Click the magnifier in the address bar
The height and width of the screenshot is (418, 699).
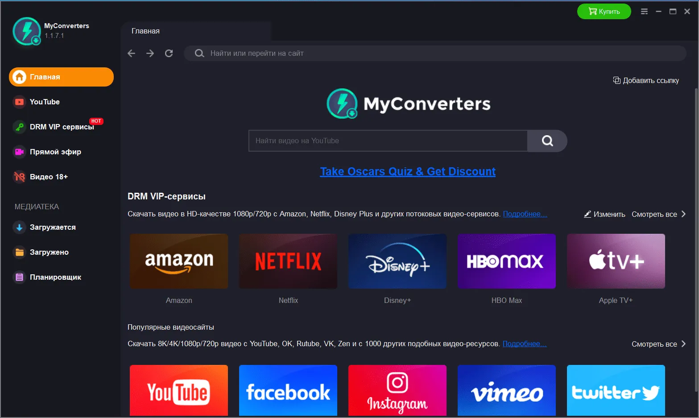tap(199, 53)
